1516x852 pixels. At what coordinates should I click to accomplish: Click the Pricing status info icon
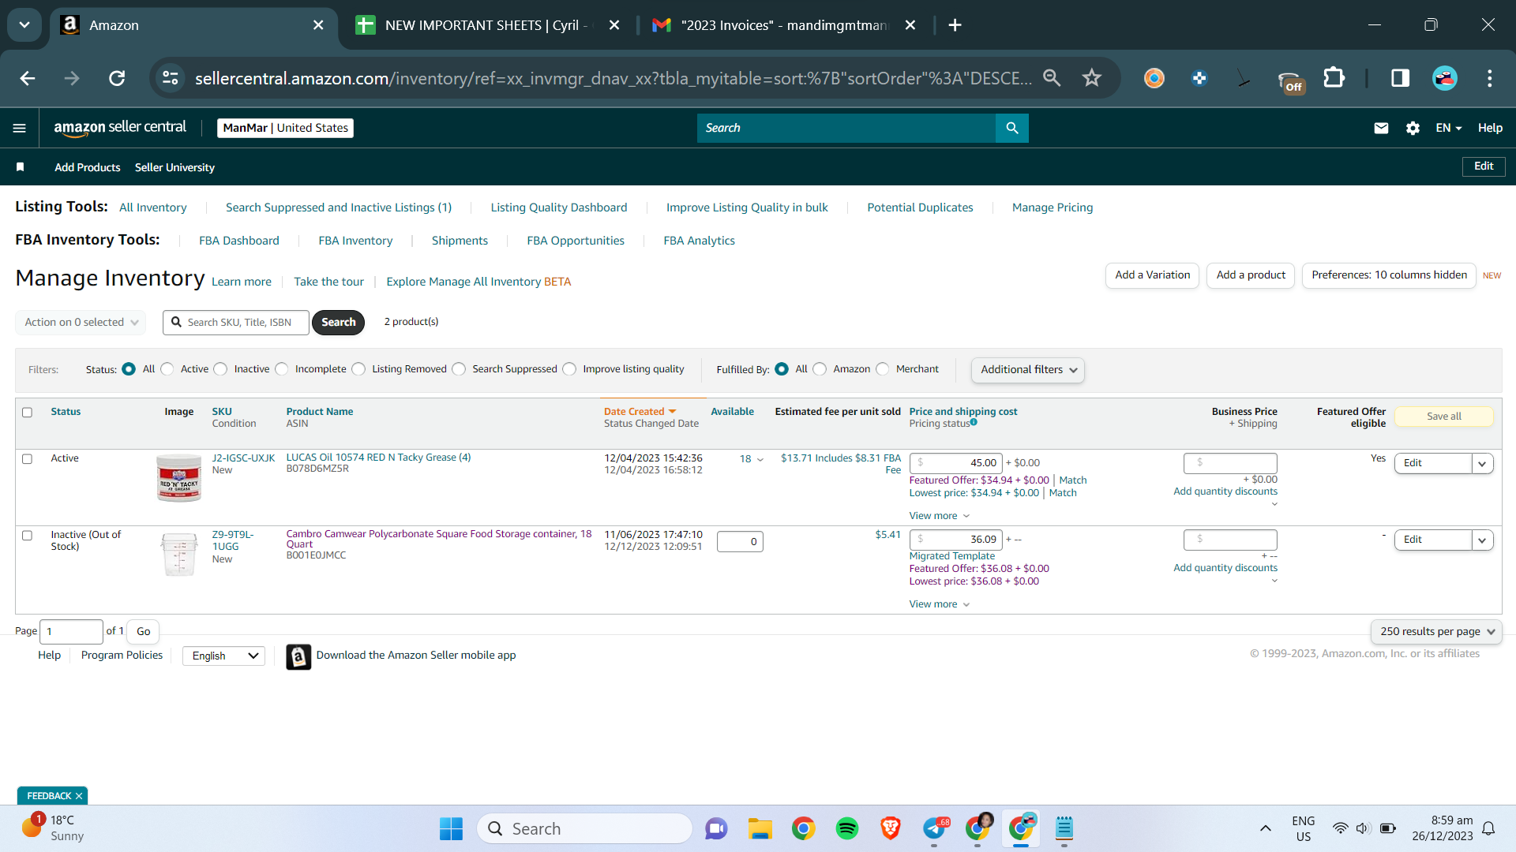tap(974, 422)
